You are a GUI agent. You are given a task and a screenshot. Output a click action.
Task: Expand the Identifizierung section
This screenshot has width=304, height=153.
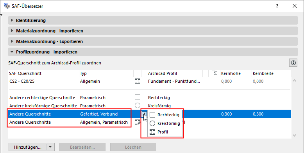(x=153, y=20)
